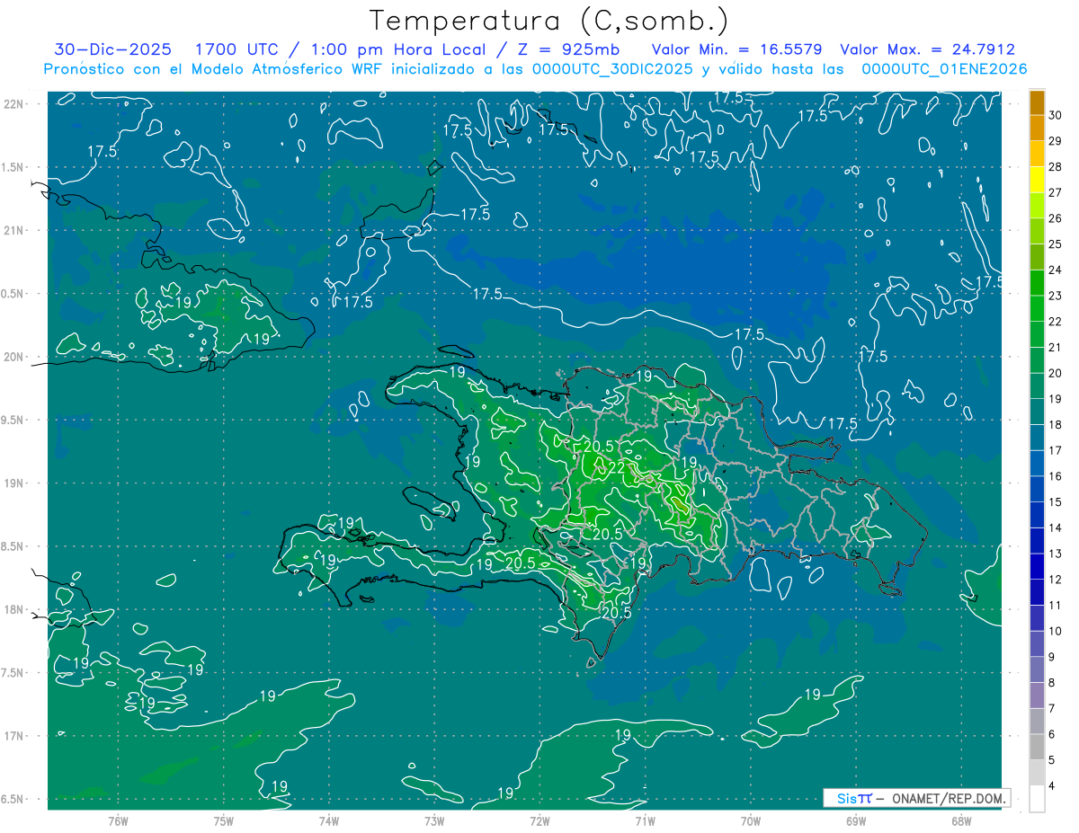Image resolution: width=1079 pixels, height=833 pixels.
Task: Pick the gray swatch between 5 and 6
Action: point(1037,748)
